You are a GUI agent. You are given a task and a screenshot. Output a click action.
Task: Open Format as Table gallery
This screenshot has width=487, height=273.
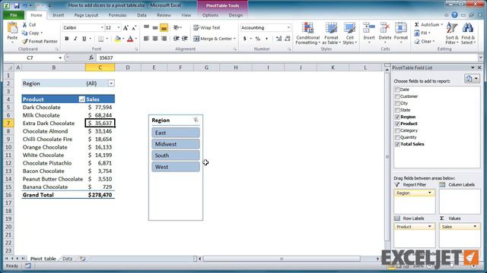coord(331,33)
